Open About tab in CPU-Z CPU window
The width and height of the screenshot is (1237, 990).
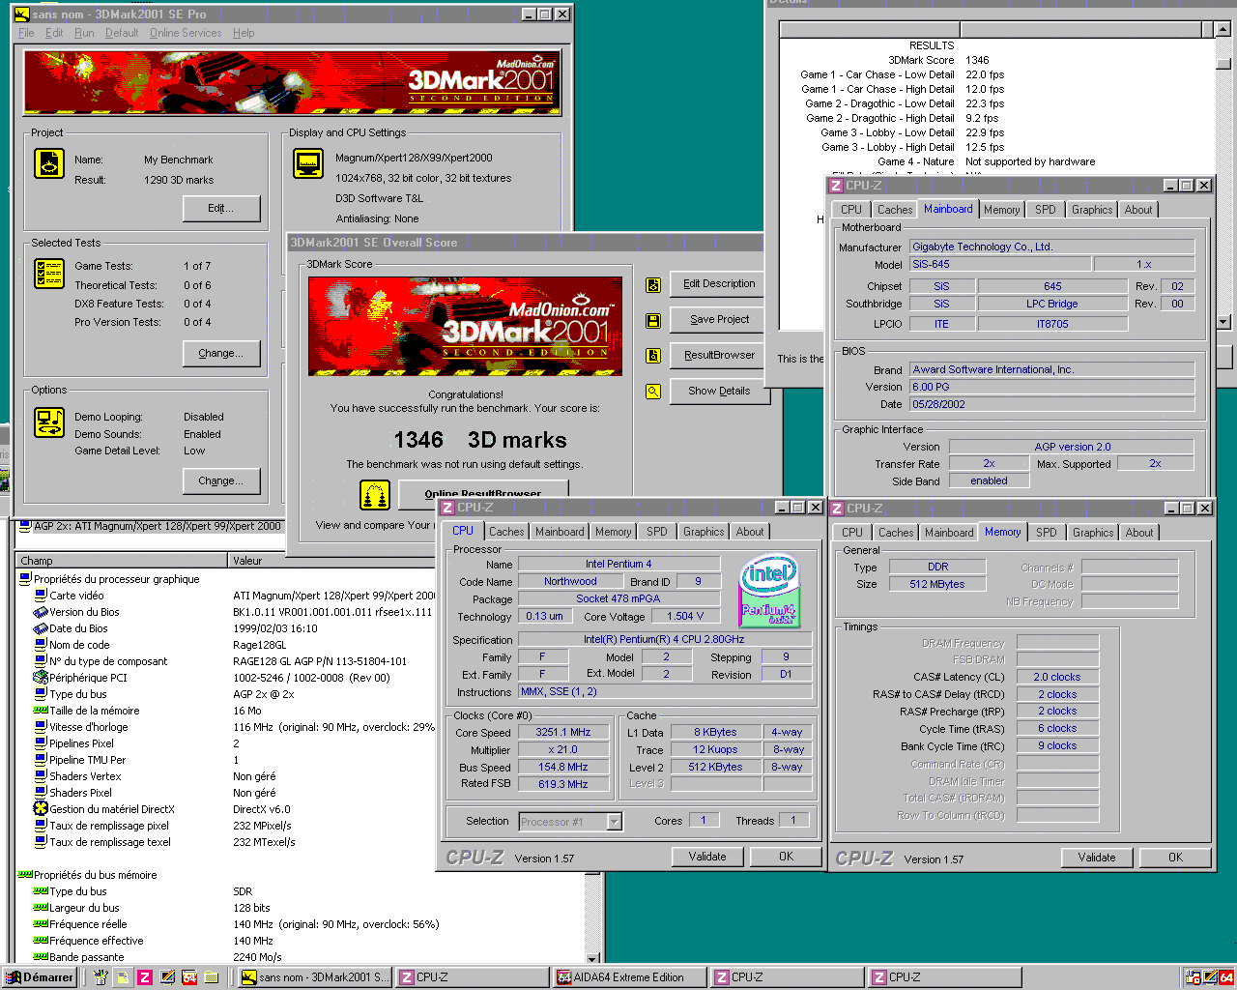(750, 532)
